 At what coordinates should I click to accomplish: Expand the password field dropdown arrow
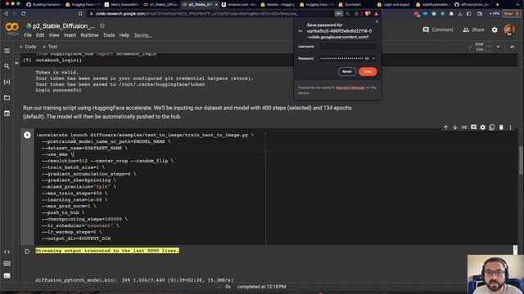click(x=373, y=58)
